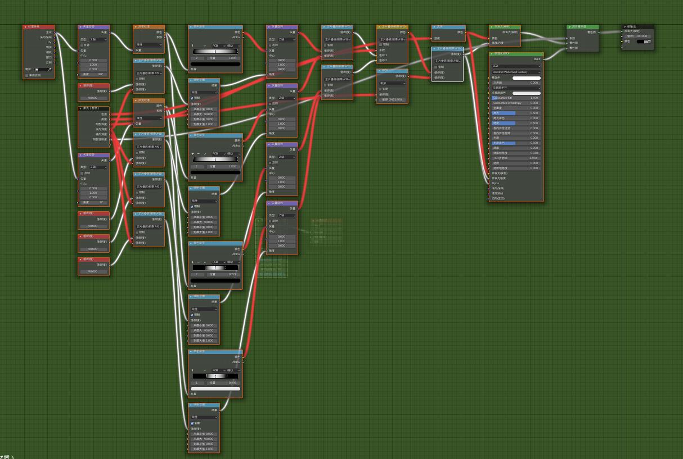Click angle field showing 90° in Vector Rotate
The height and width of the screenshot is (459, 683).
tap(93, 74)
